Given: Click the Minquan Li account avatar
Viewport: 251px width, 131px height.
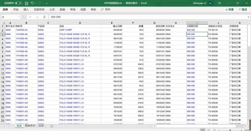Looking at the screenshot, I should point(210,3).
